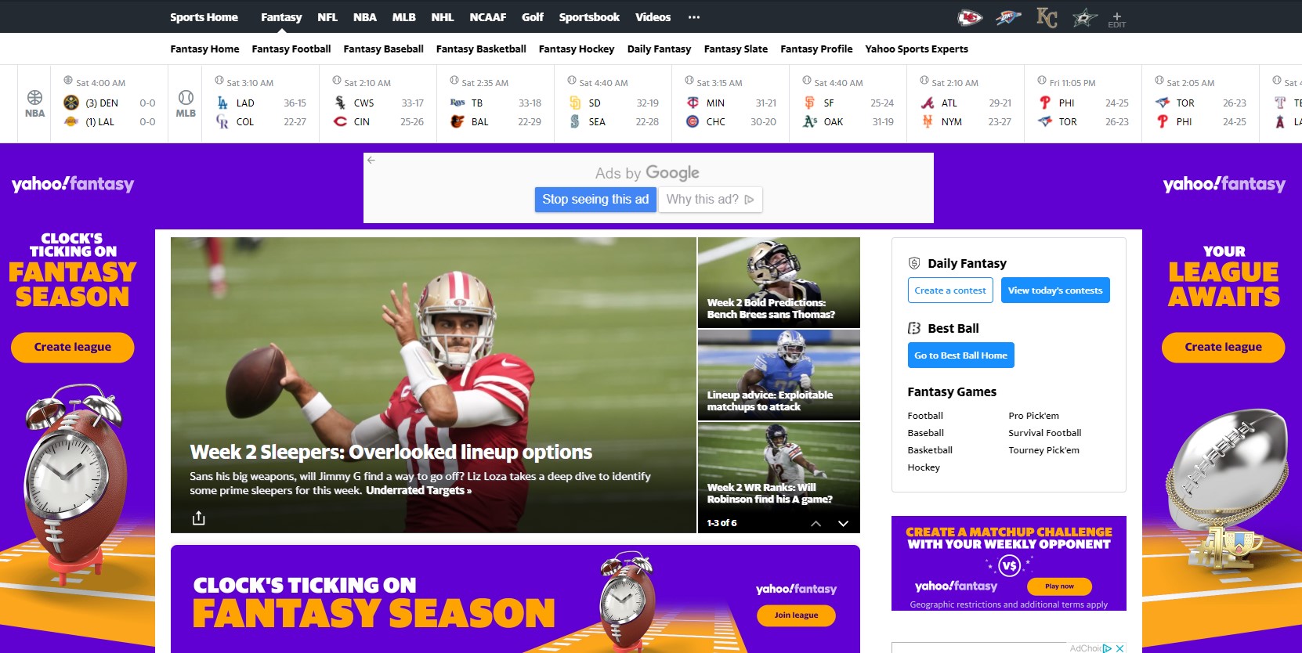Open Basketball under Fantasy Games

click(x=930, y=450)
